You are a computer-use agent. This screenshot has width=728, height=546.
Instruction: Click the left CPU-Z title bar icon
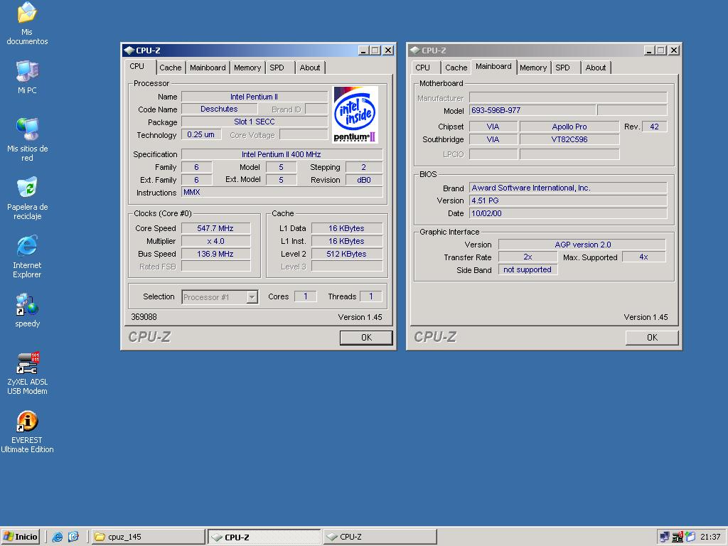tap(129, 50)
